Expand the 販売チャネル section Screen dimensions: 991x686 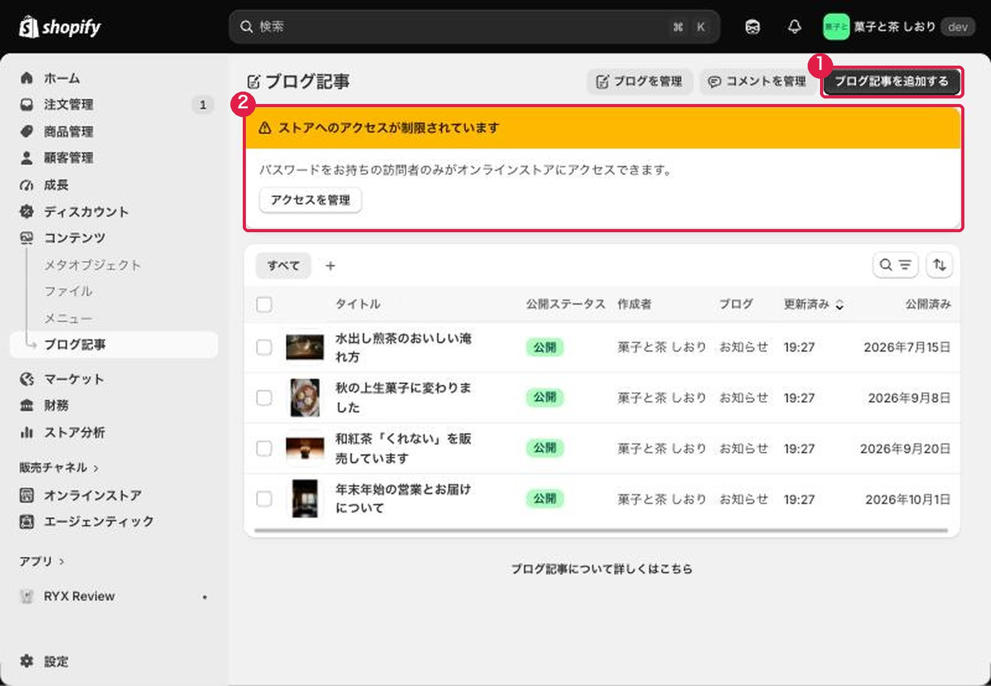(x=59, y=467)
